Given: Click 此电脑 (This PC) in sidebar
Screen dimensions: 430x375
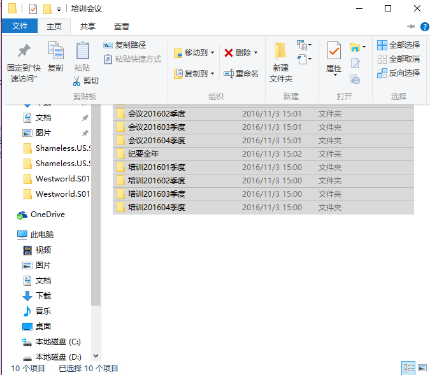Looking at the screenshot, I should point(35,235).
